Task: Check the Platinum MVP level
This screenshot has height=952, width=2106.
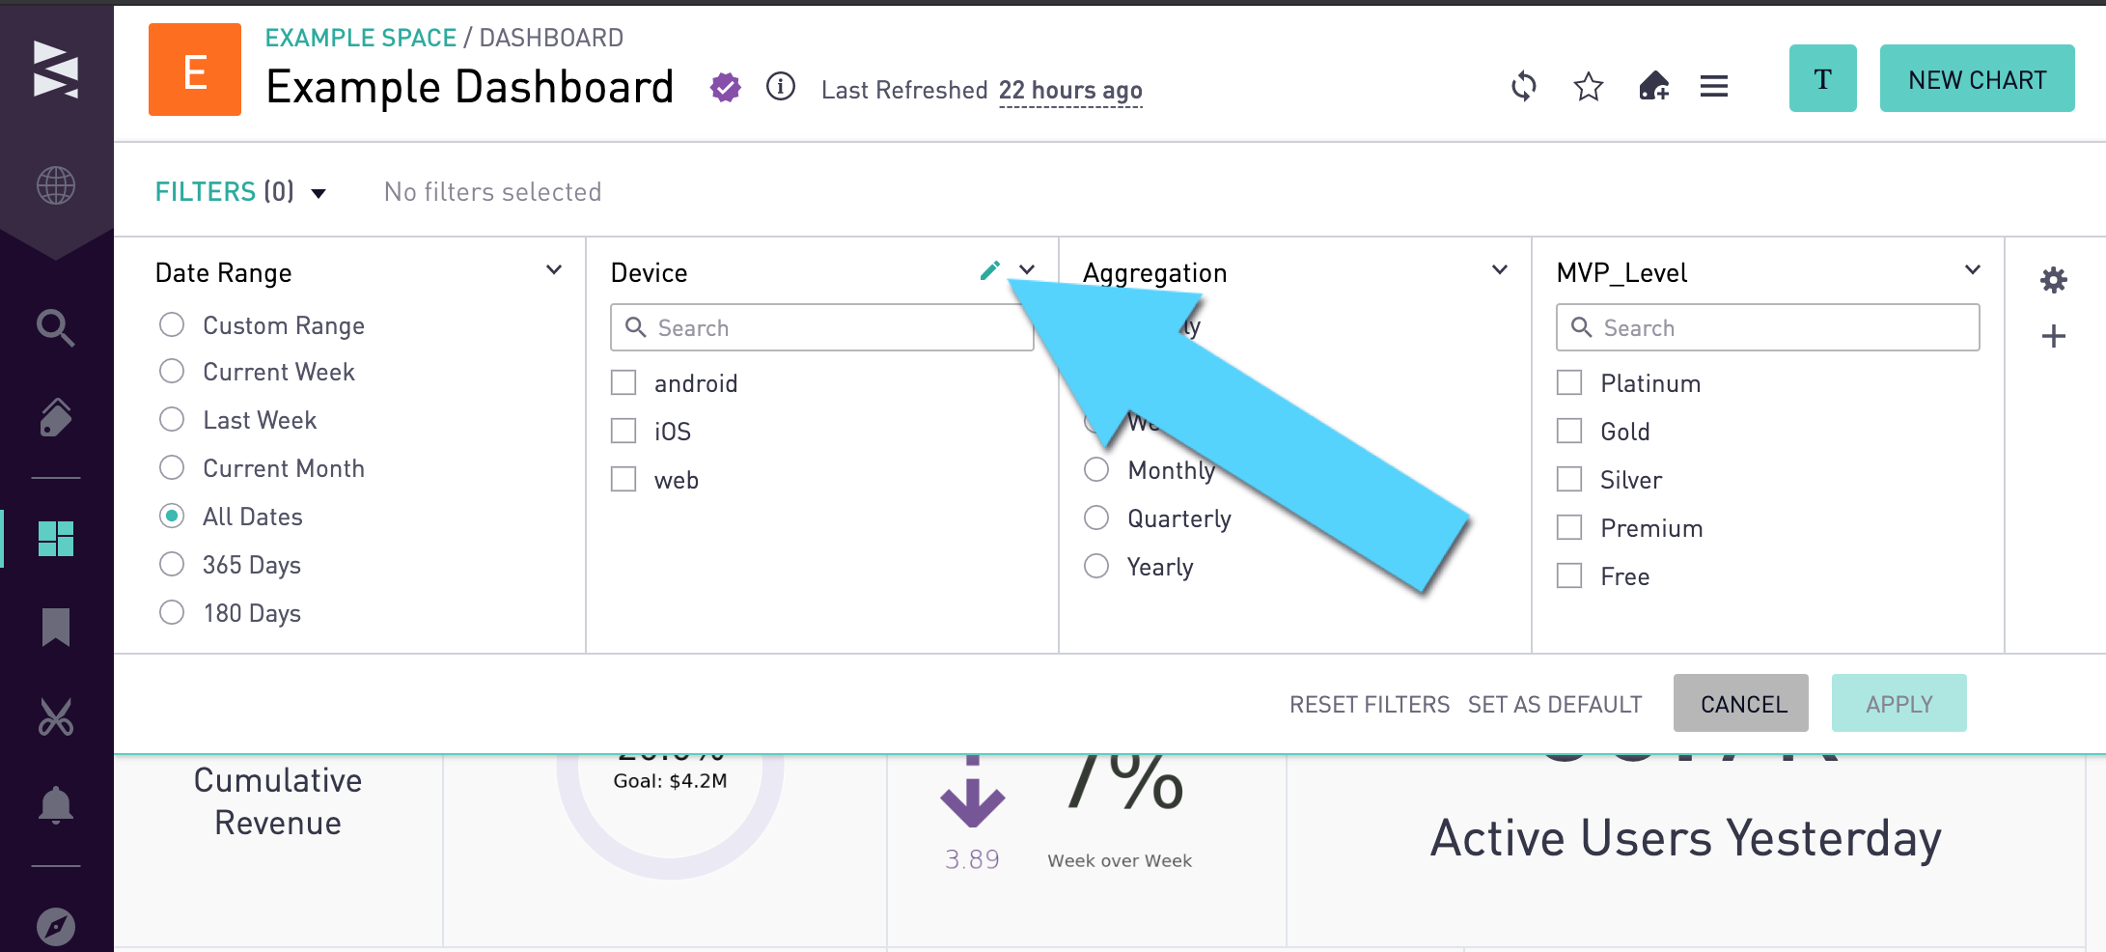Action: point(1567,382)
